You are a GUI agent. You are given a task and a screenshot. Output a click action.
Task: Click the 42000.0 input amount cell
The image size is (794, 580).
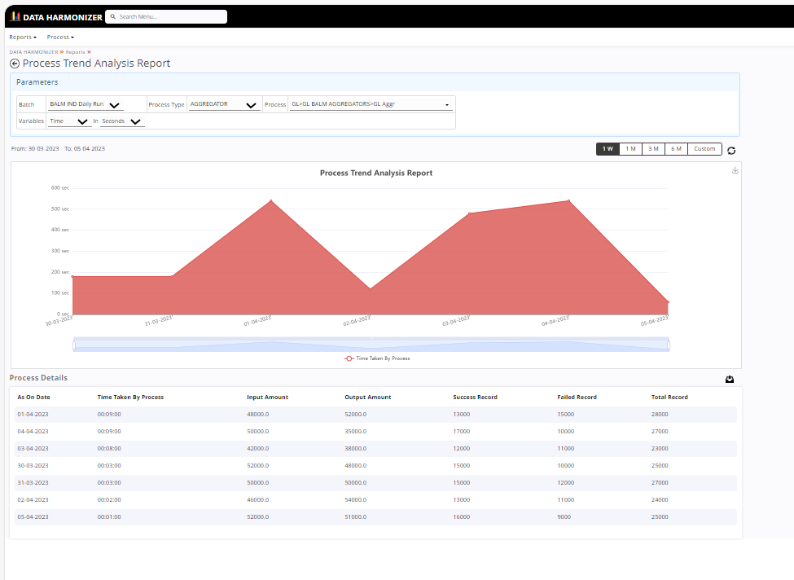(x=258, y=448)
